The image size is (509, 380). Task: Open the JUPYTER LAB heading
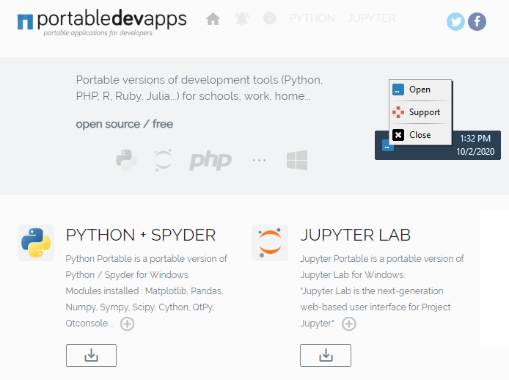pos(356,235)
